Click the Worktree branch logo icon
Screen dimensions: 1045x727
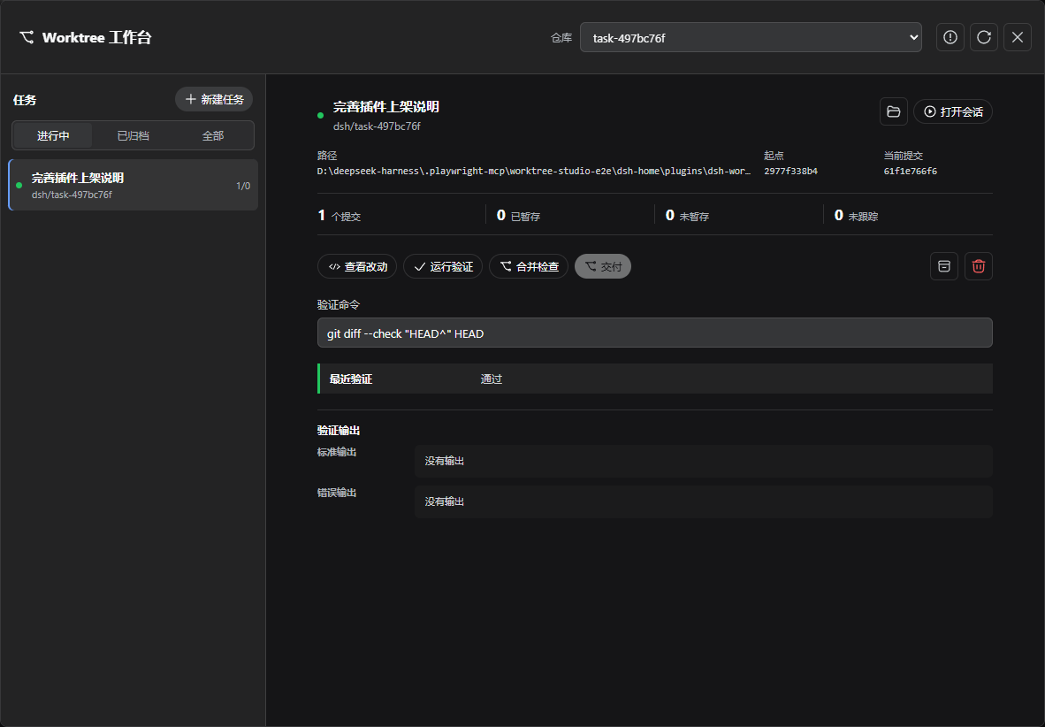(x=27, y=37)
